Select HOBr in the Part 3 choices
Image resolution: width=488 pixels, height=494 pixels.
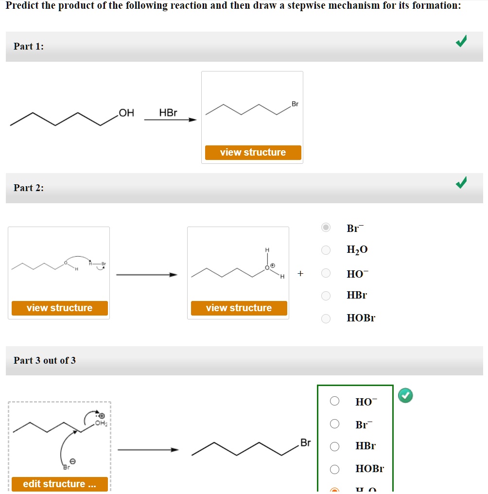coord(334,468)
